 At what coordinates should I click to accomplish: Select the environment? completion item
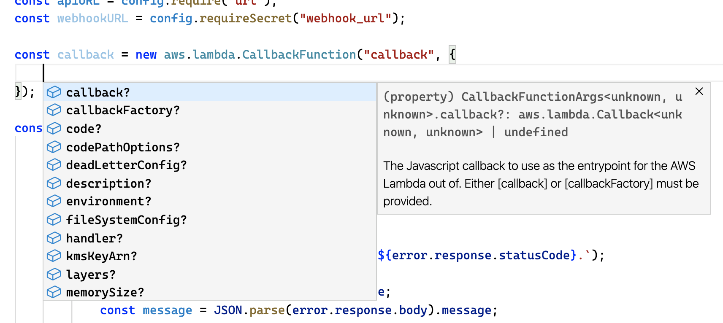tap(210, 201)
